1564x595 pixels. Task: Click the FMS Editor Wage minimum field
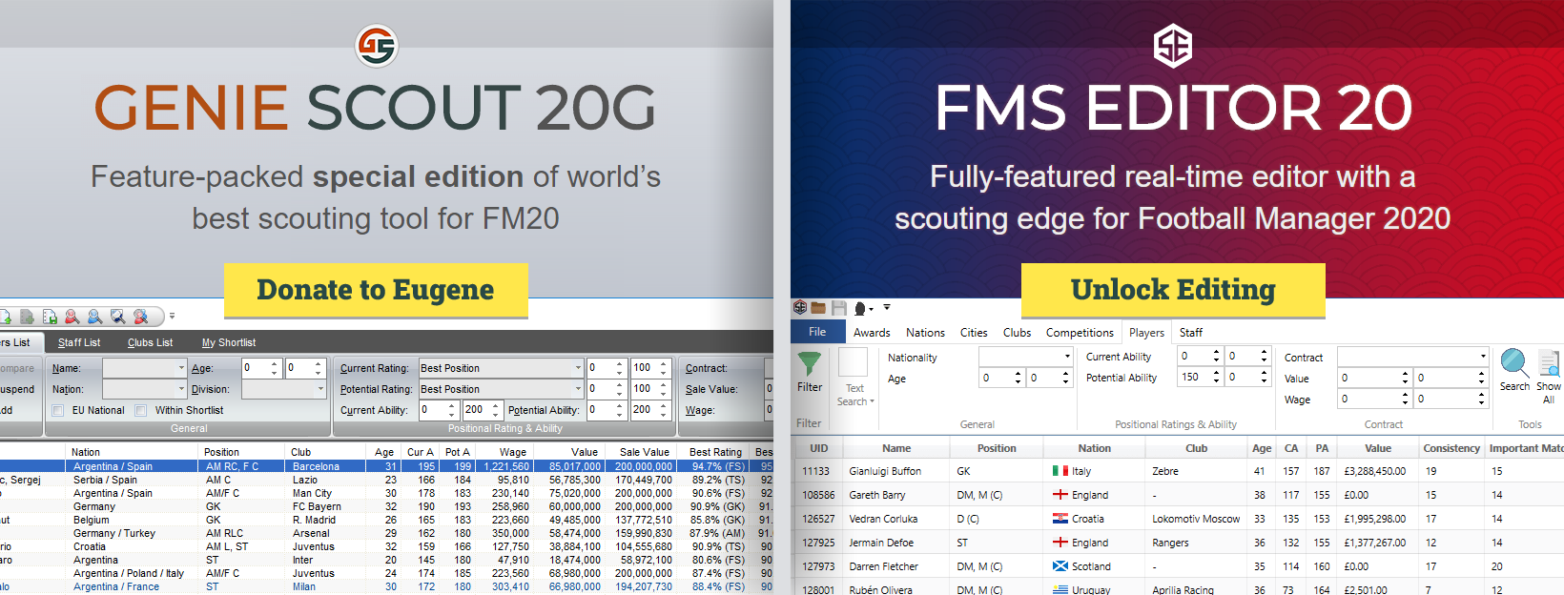pos(1374,399)
